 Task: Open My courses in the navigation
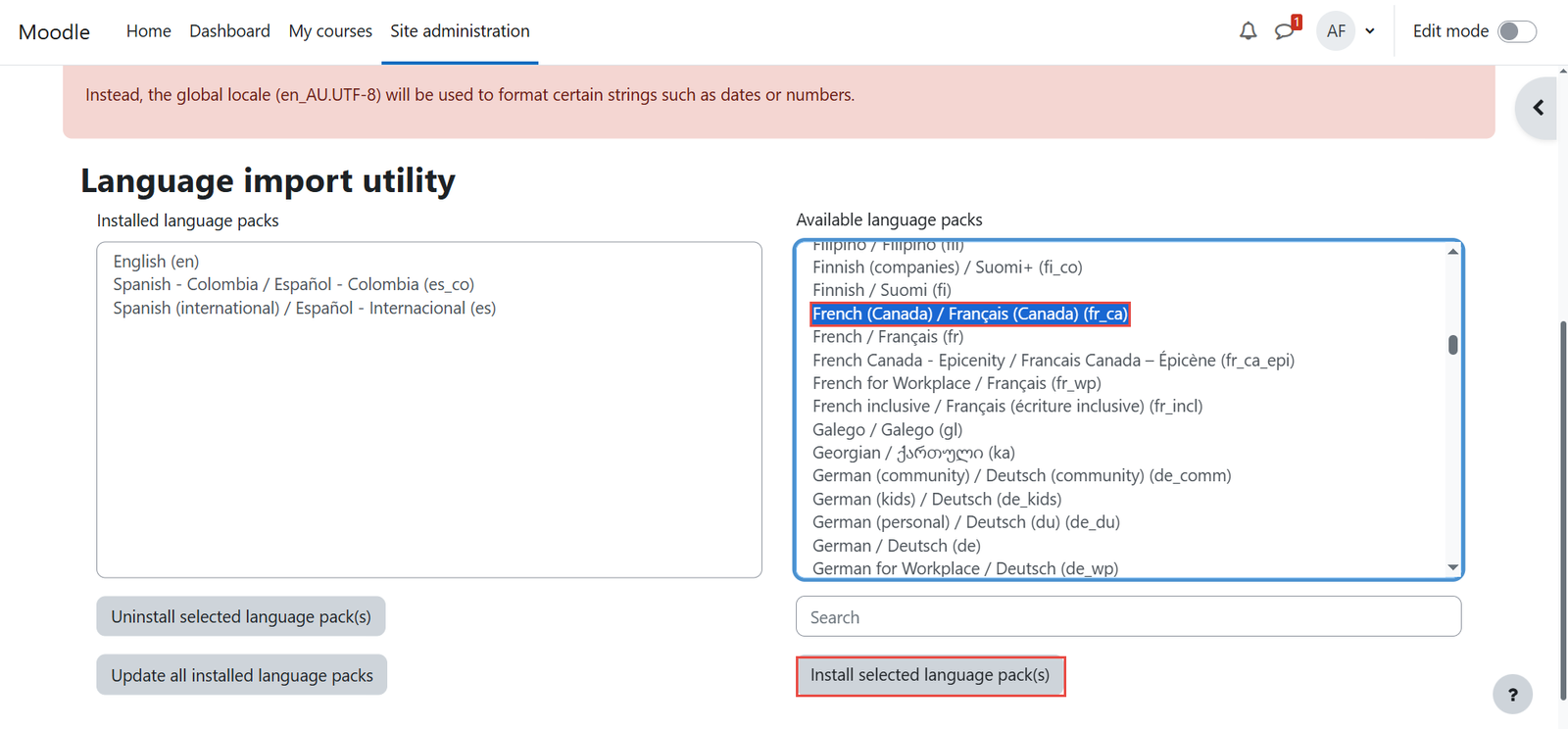pyautogui.click(x=330, y=31)
